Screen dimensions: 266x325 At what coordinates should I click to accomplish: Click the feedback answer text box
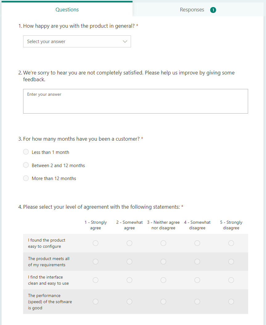click(135, 101)
